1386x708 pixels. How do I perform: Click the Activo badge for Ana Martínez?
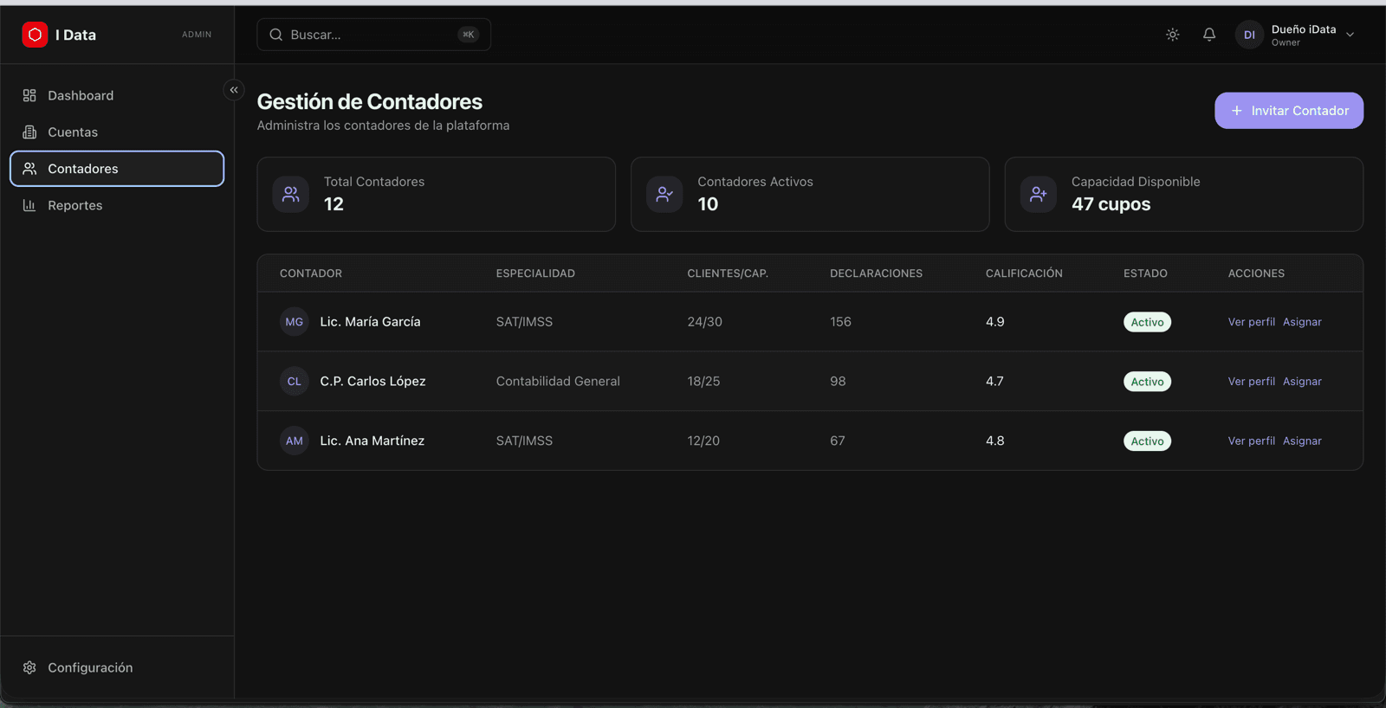click(x=1148, y=441)
